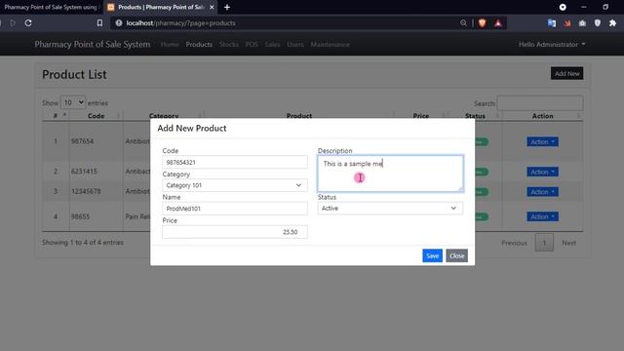
Task: Open the Users nav link
Action: (295, 44)
